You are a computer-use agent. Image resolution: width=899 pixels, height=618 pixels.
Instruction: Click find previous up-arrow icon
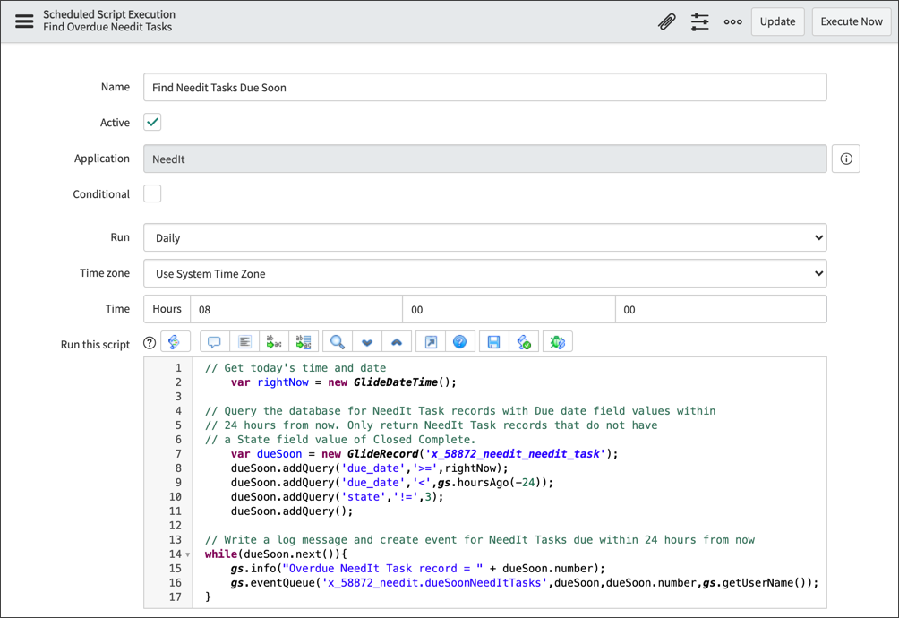coord(397,342)
